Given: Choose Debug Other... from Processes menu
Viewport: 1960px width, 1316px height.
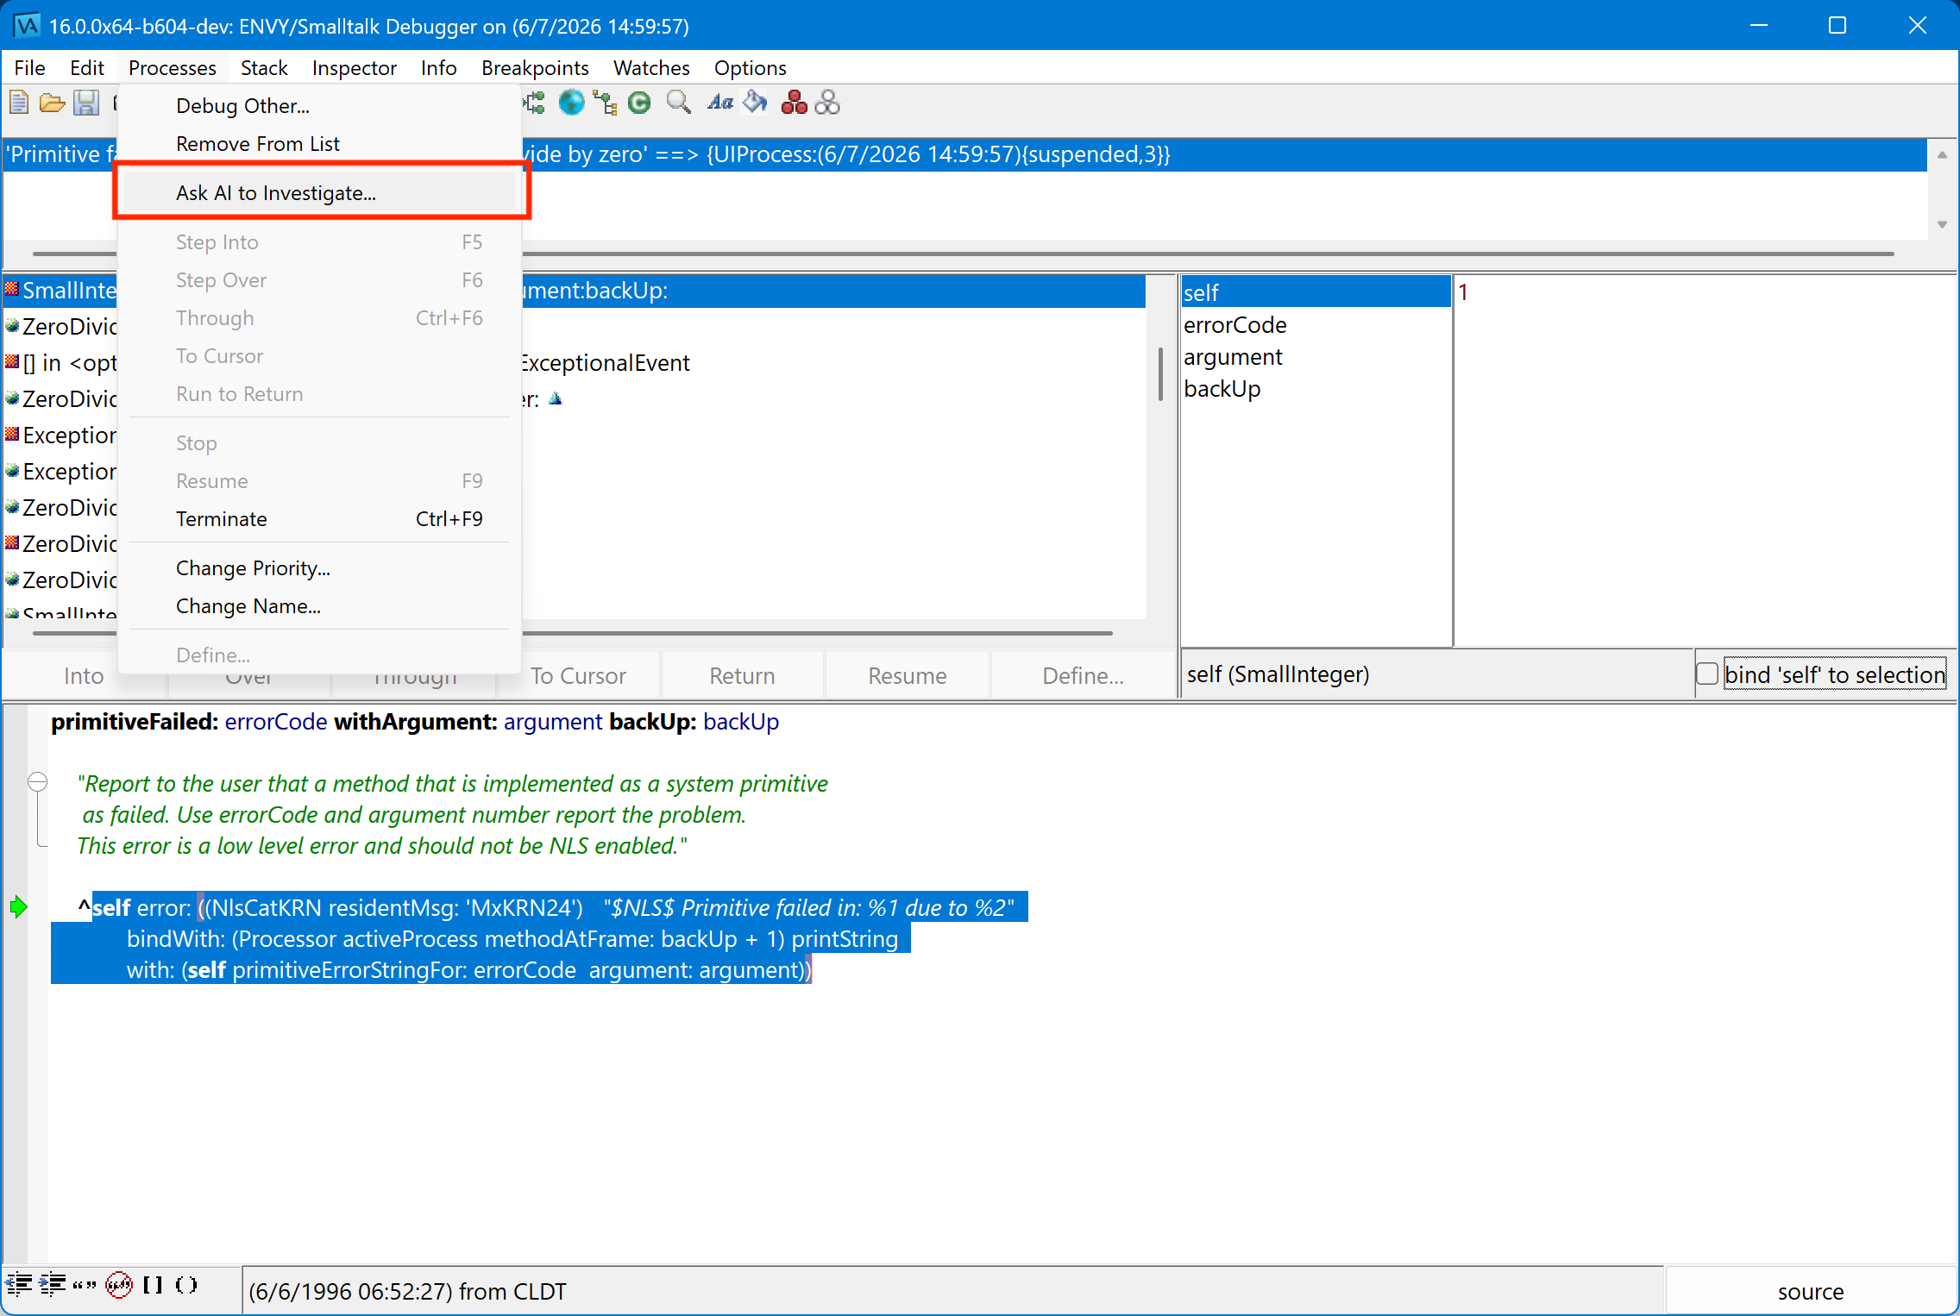Looking at the screenshot, I should [x=319, y=105].
